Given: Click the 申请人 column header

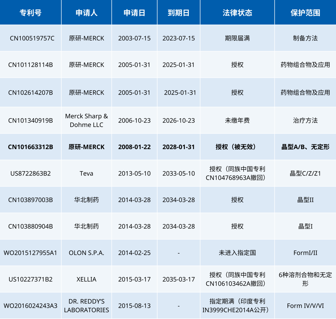Looking at the screenshot, I should point(86,13).
